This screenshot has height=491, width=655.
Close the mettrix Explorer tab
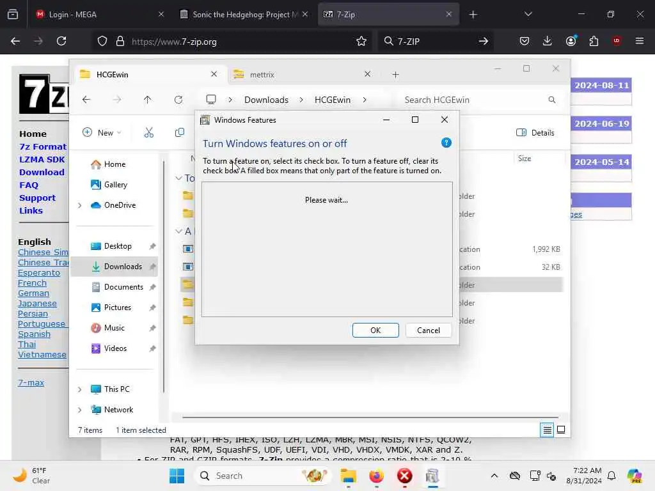click(x=367, y=74)
